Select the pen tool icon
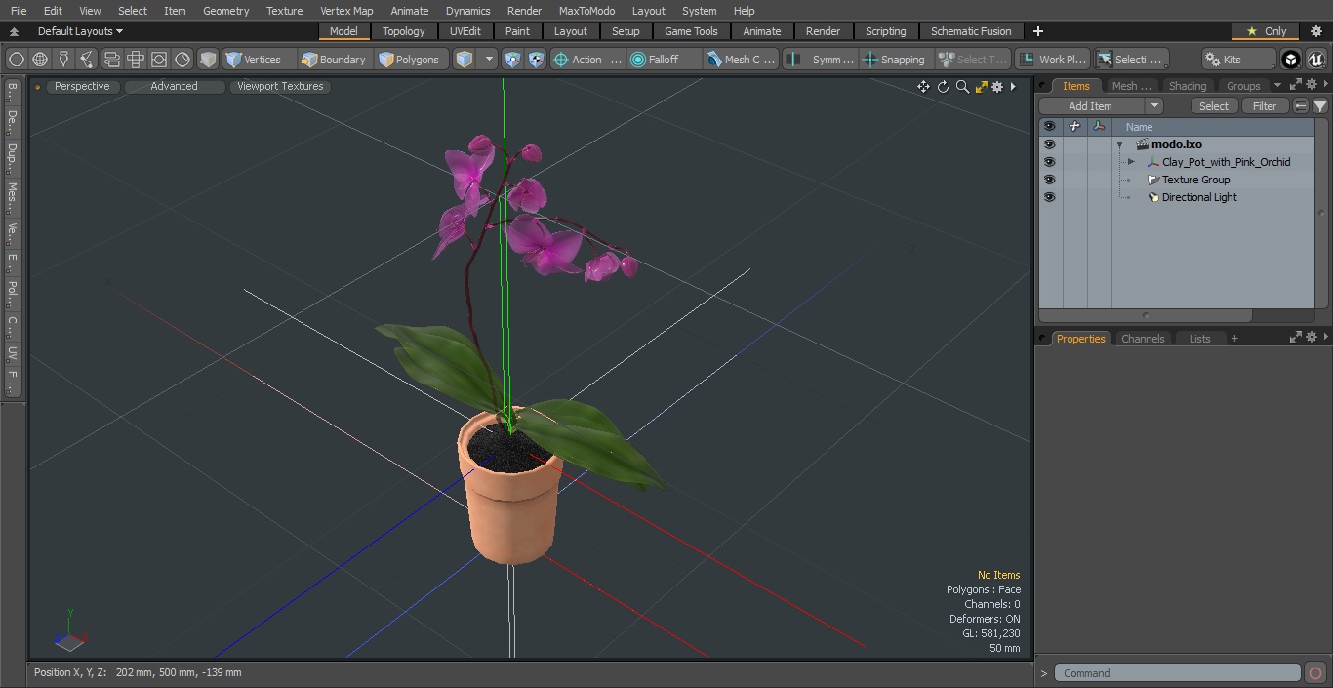Screen dimensions: 1333x688 (63, 60)
